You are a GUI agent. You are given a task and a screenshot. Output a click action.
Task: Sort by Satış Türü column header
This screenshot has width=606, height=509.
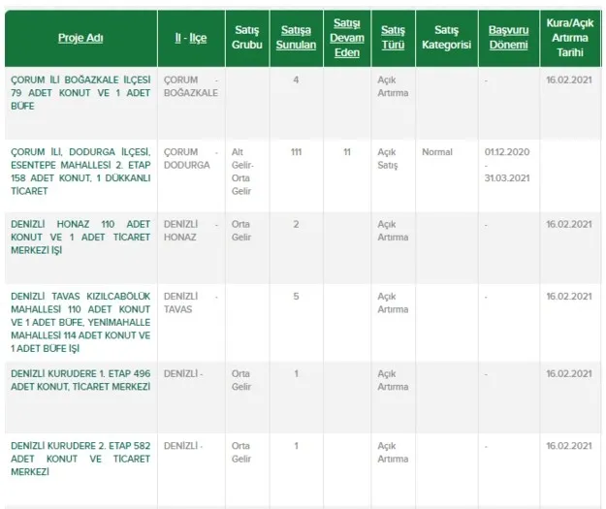pos(393,38)
